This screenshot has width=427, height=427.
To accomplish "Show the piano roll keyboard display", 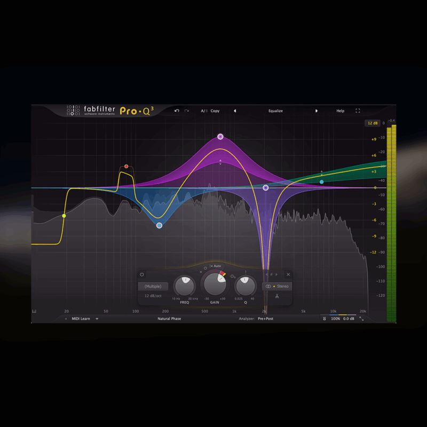I will coord(34,311).
